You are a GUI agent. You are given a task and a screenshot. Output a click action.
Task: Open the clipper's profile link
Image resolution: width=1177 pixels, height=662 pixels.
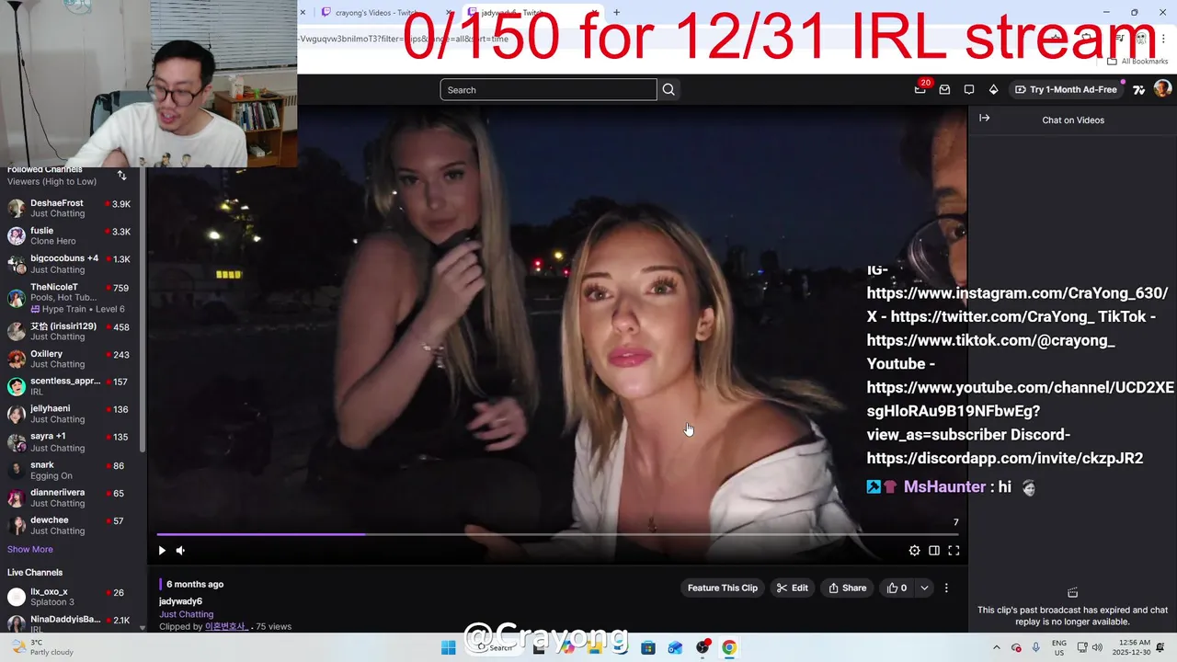click(225, 627)
